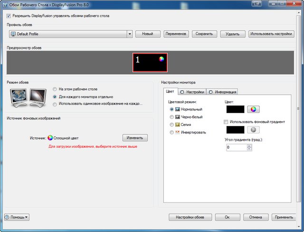Click the gray gradient color picker button
Screen dimensions: 304x232
[254, 130]
